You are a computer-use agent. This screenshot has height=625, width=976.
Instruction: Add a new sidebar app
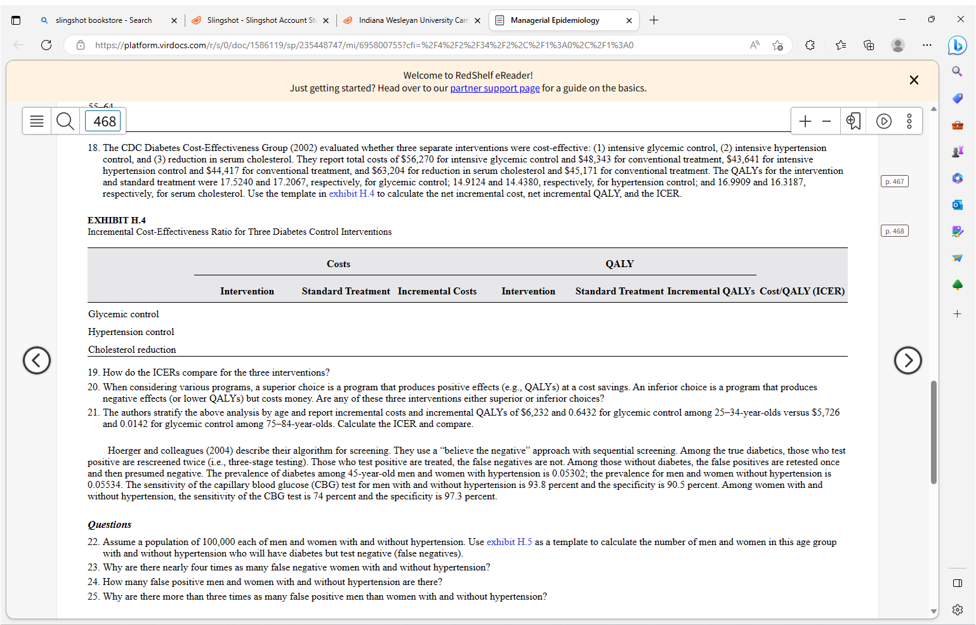pyautogui.click(x=957, y=313)
